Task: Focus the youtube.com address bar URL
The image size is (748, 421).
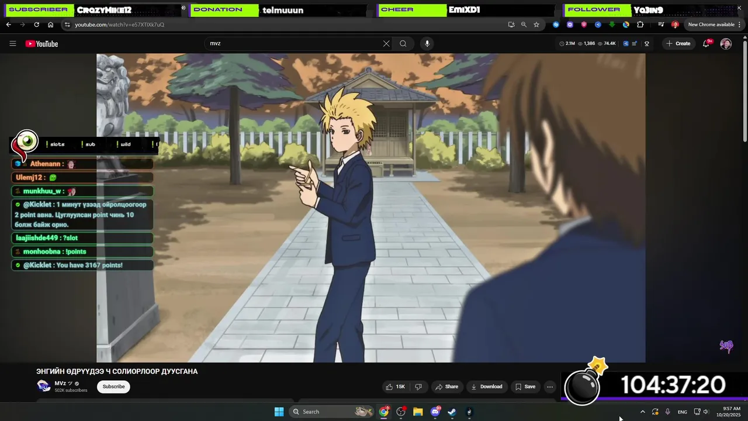Action: (119, 25)
